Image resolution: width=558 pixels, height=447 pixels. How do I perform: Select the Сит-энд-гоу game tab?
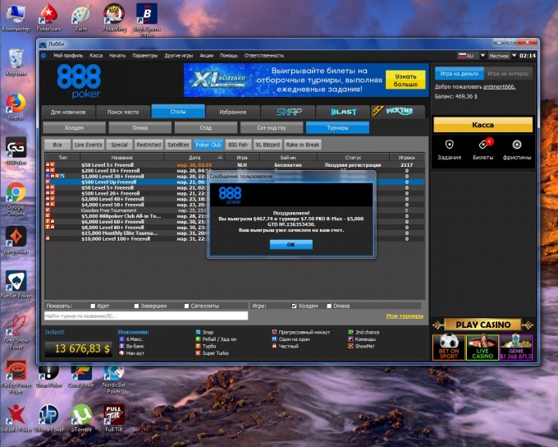pos(272,127)
